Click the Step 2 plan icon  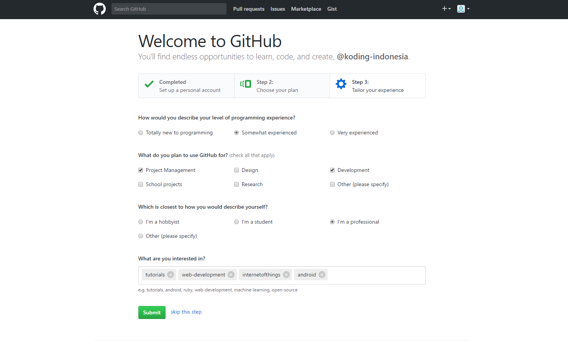point(246,84)
